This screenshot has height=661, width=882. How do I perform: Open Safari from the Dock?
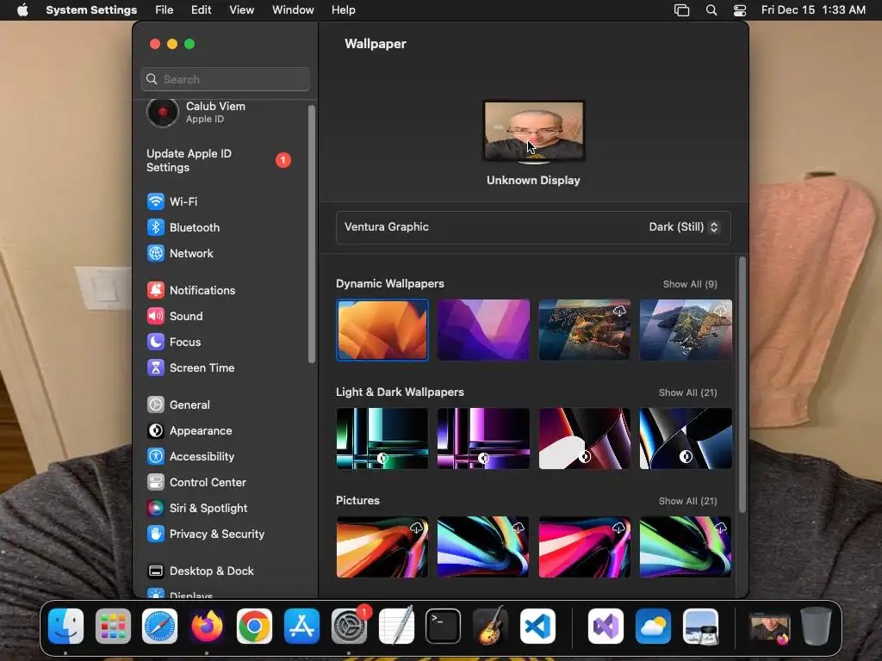pyautogui.click(x=159, y=627)
